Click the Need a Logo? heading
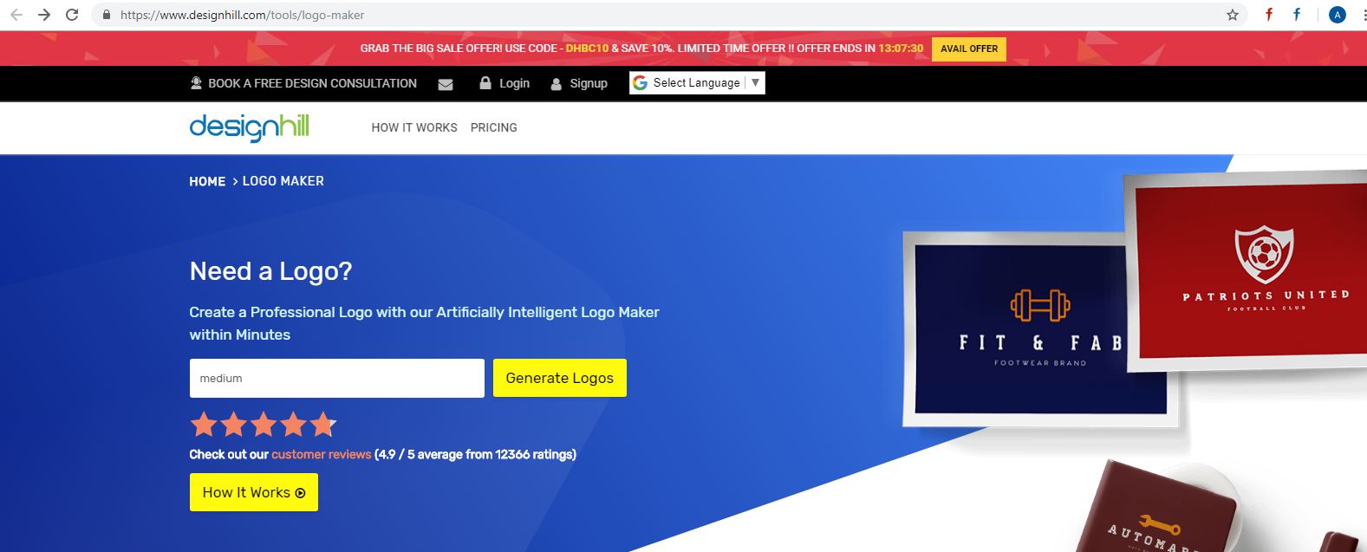The height and width of the screenshot is (552, 1367). (271, 271)
